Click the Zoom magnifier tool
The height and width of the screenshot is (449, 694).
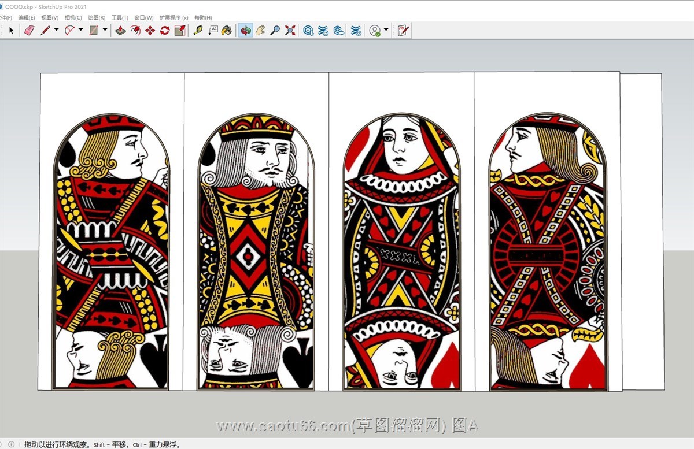click(x=275, y=30)
